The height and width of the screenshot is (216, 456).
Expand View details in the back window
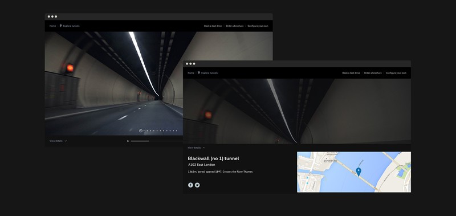58,141
